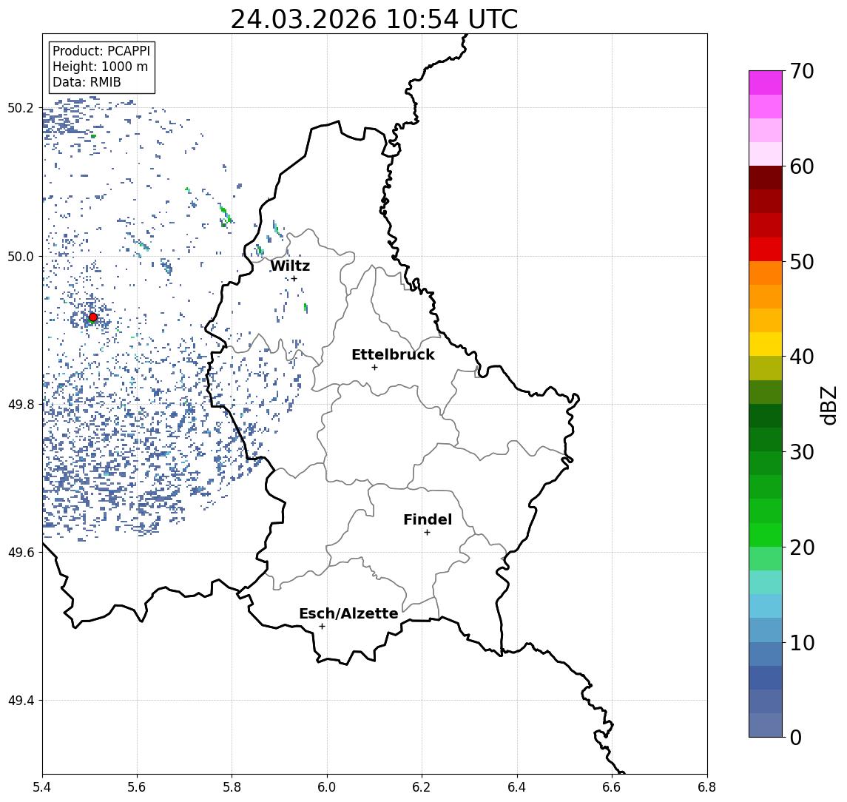Image resolution: width=847 pixels, height=802 pixels.
Task: Click colorbar tick label 50
Action: [802, 262]
